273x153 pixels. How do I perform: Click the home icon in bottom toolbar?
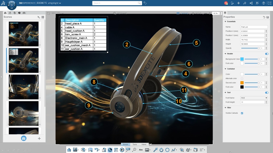point(69,150)
